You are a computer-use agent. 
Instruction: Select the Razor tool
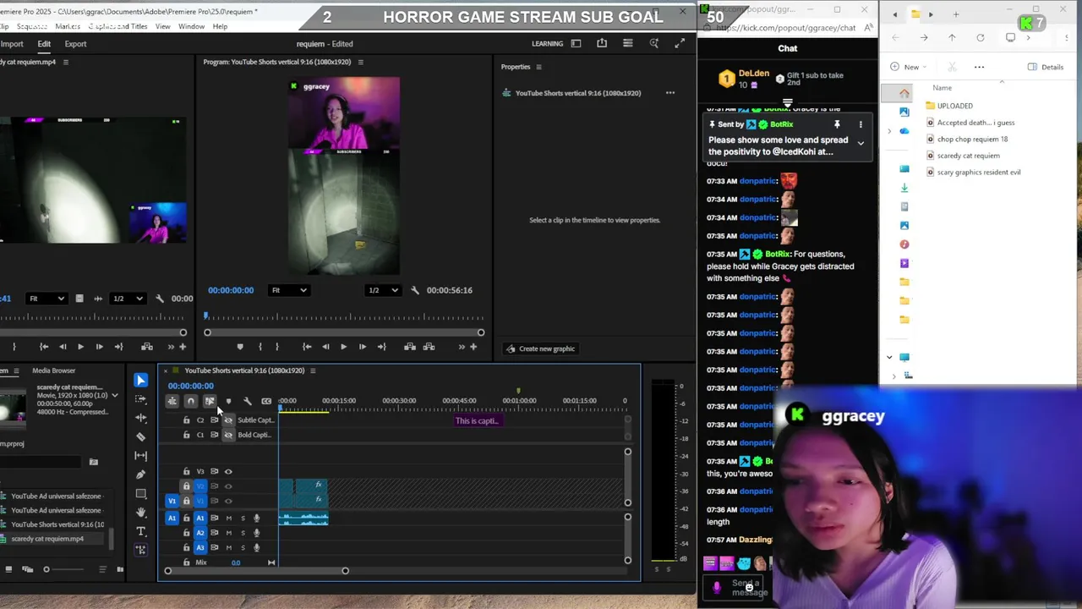pos(140,436)
